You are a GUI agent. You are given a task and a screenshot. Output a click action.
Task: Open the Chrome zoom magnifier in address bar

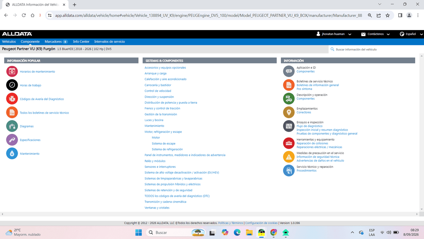tap(370, 15)
